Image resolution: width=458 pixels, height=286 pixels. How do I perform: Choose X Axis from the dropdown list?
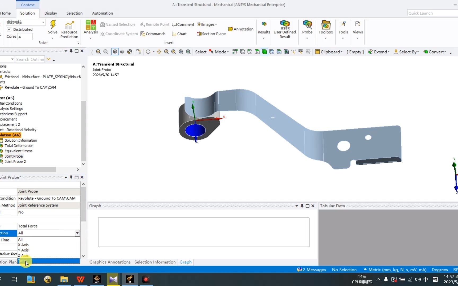(x=49, y=245)
